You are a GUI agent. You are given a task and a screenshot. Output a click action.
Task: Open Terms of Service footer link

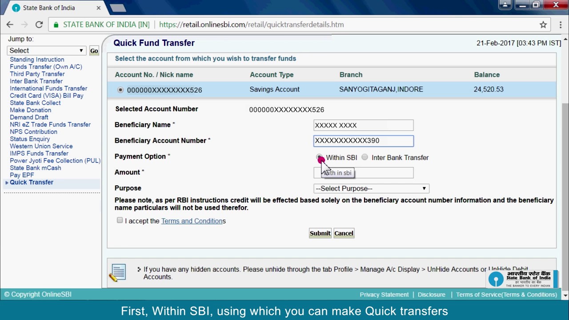(x=506, y=295)
